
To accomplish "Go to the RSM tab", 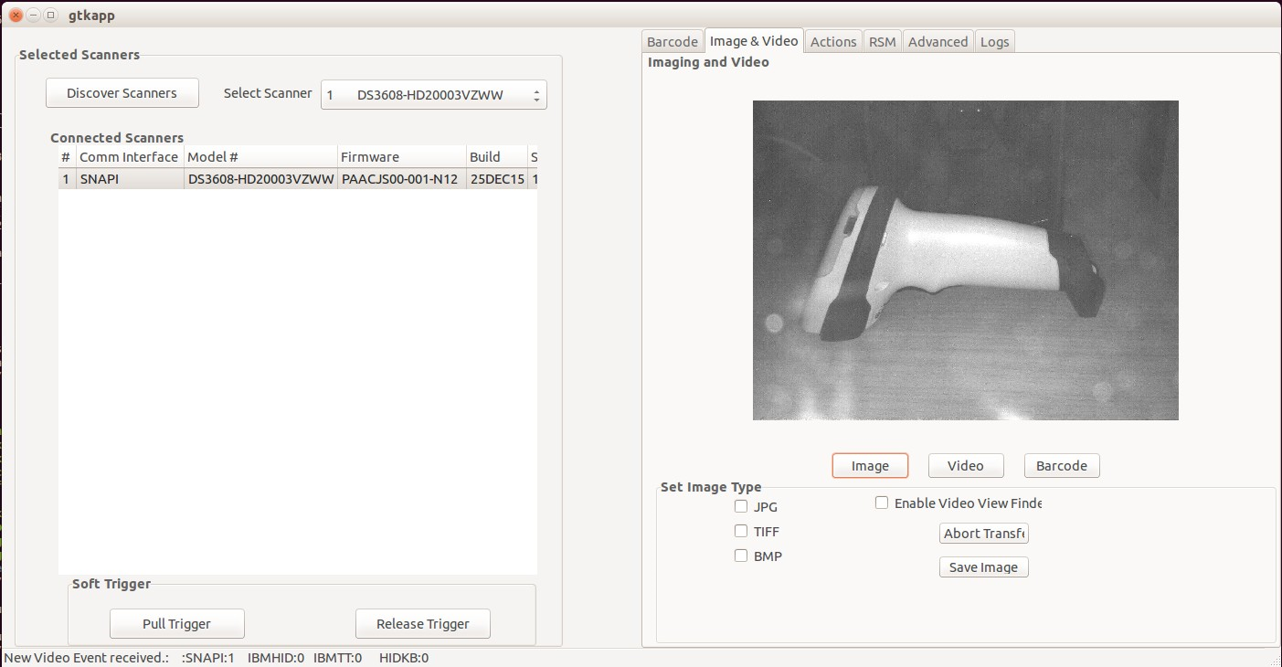I will [x=882, y=42].
